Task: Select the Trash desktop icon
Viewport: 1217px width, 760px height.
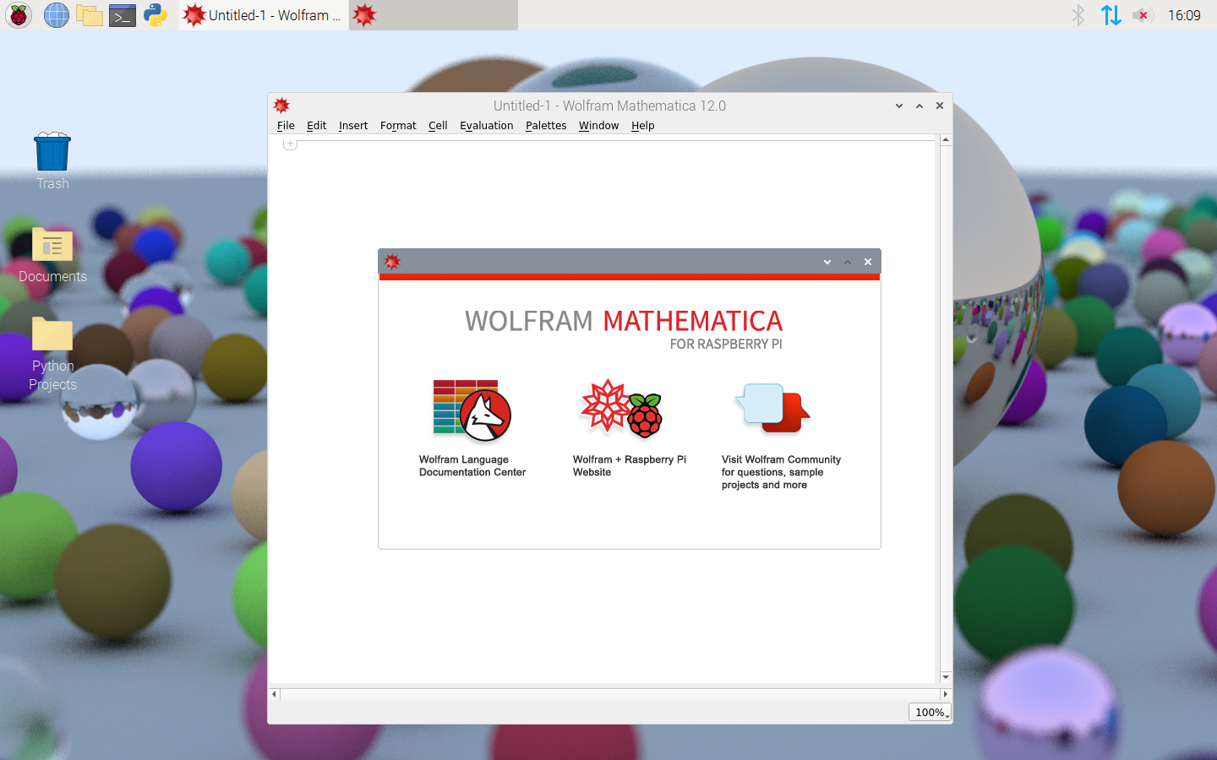Action: point(52,161)
